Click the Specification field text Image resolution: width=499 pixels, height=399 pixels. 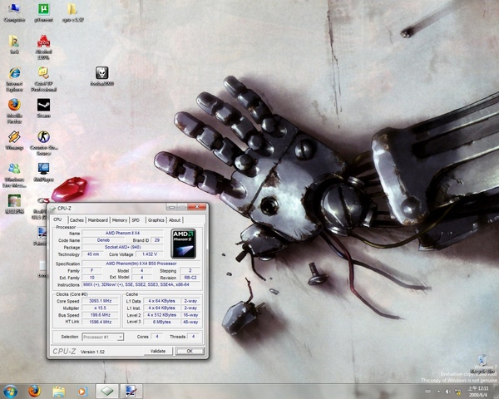(x=141, y=264)
